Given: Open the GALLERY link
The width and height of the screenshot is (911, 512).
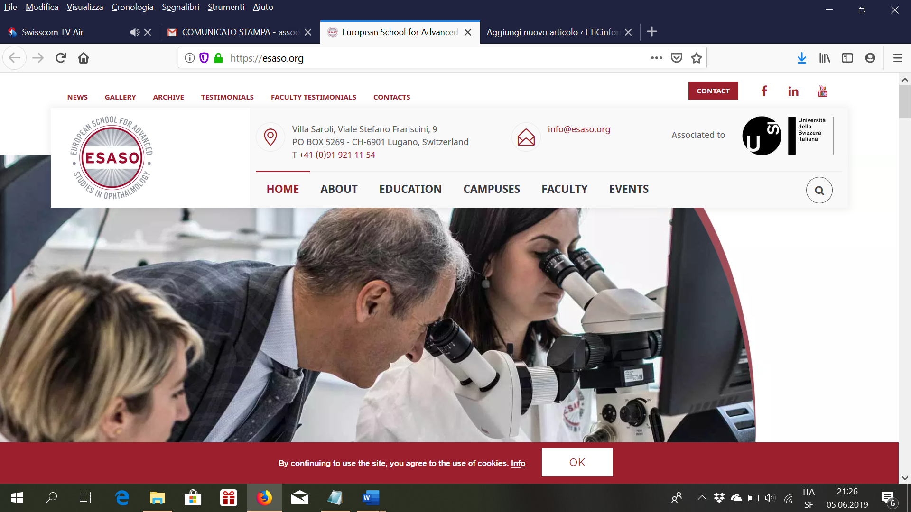Looking at the screenshot, I should [120, 97].
